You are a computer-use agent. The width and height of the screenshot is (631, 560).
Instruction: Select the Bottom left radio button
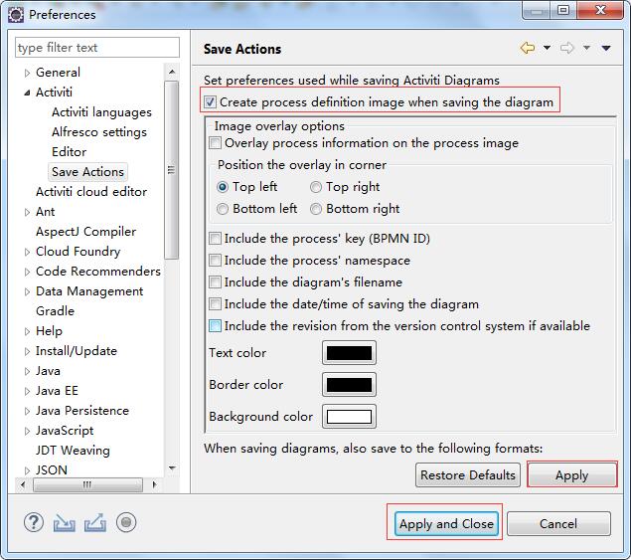click(x=223, y=209)
